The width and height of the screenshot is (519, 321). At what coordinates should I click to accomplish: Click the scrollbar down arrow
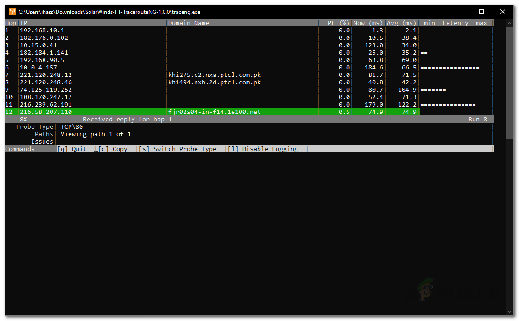click(509, 312)
